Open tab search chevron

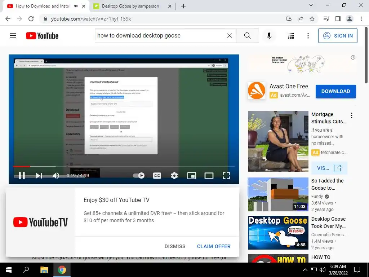tap(311, 5)
